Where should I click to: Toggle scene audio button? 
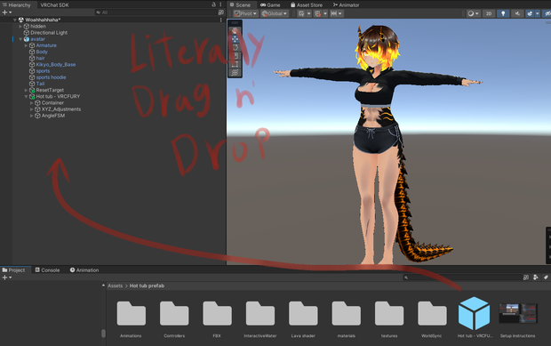pyautogui.click(x=517, y=13)
